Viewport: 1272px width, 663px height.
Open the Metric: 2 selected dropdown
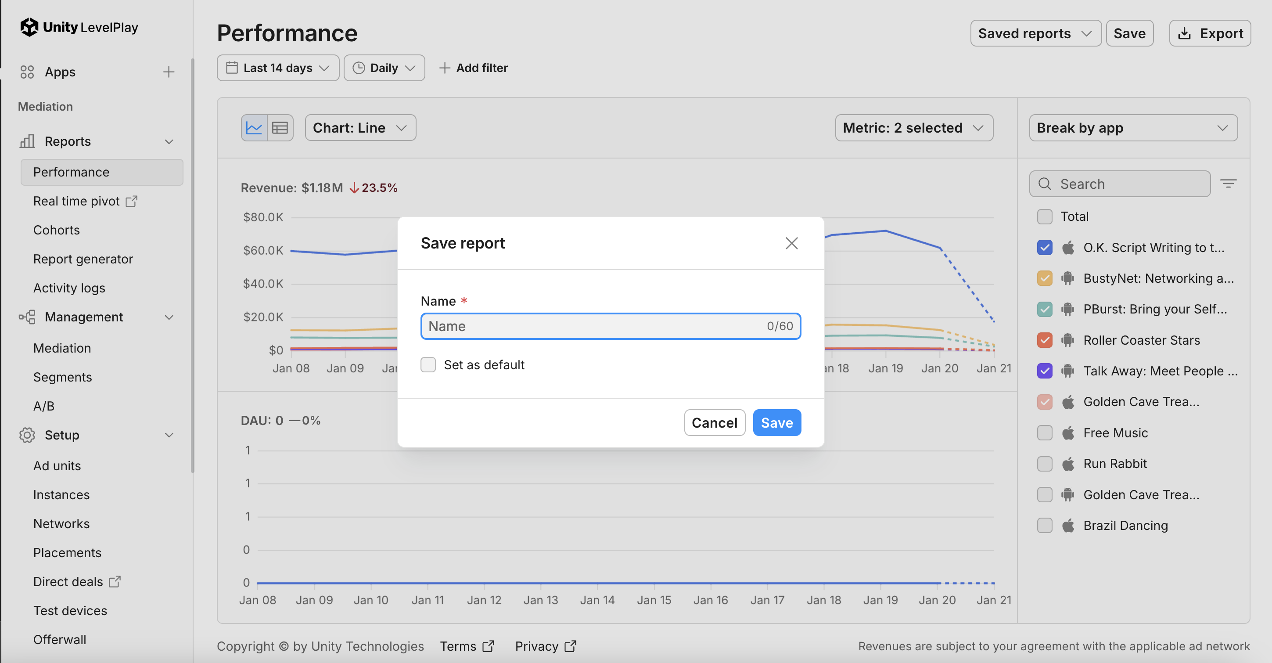(x=914, y=128)
